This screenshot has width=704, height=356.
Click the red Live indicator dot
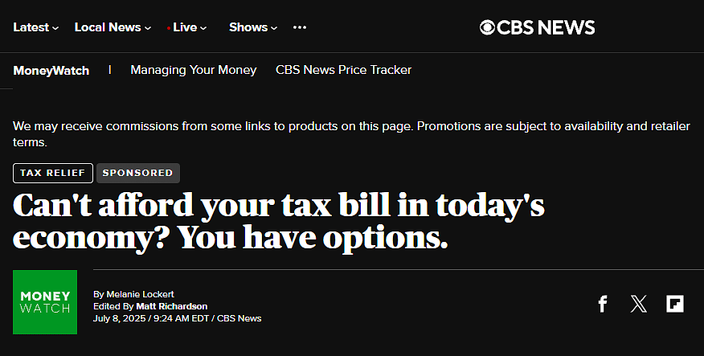pos(169,28)
